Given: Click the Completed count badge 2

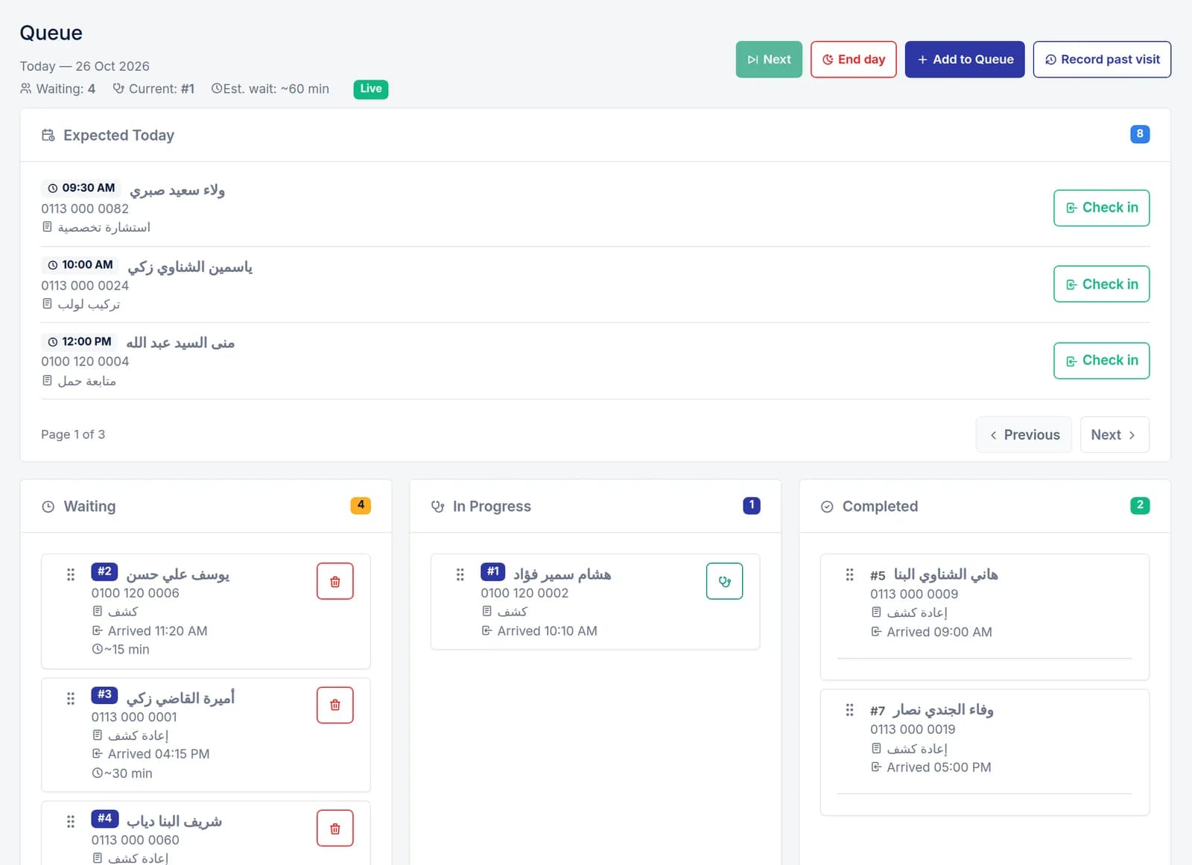Looking at the screenshot, I should (1140, 505).
